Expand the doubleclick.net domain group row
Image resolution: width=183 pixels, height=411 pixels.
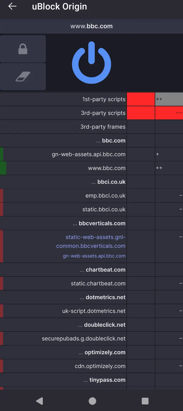pyautogui.click(x=63, y=325)
